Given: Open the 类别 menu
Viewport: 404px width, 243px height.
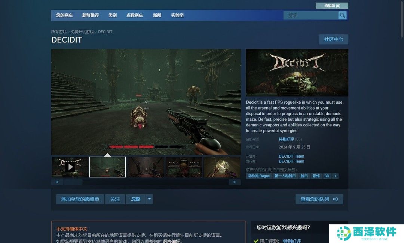Looking at the screenshot, I should (x=113, y=15).
